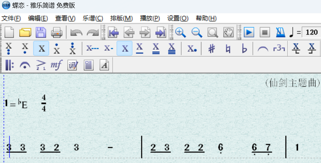Screen dimensions: 321x163
Task: Open font text A tool
Action: (x=104, y=65)
